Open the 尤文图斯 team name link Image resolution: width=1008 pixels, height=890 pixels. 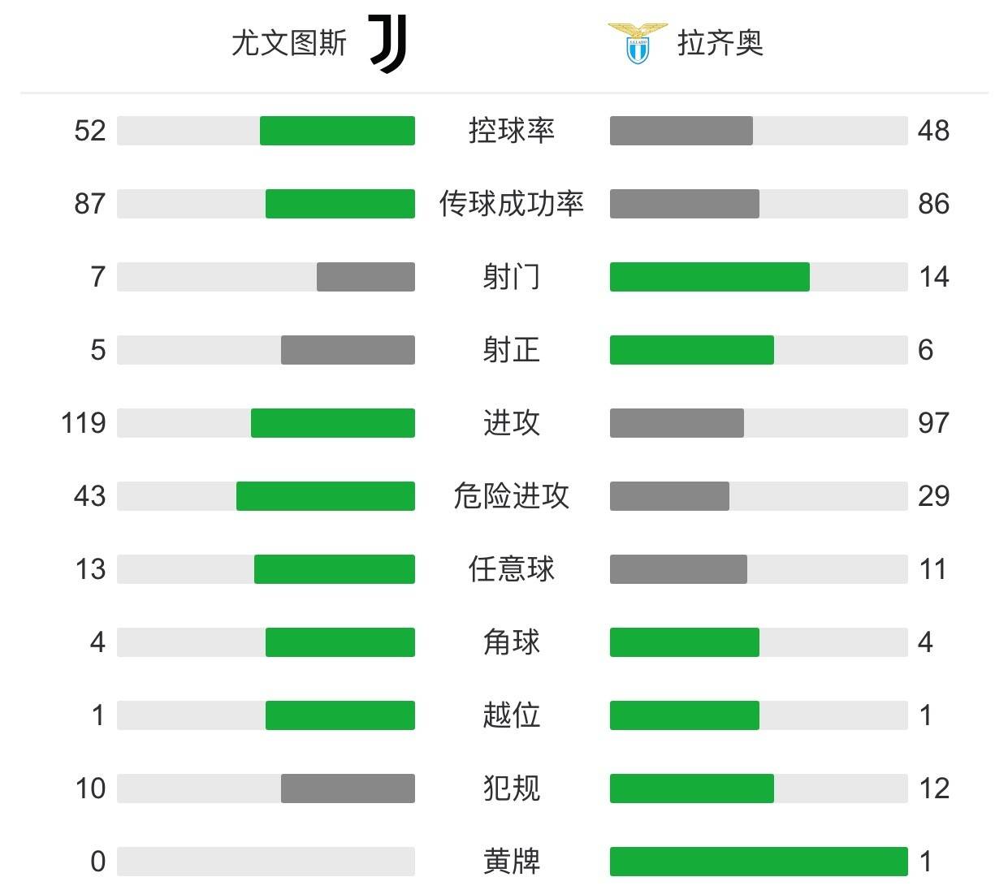pyautogui.click(x=289, y=43)
